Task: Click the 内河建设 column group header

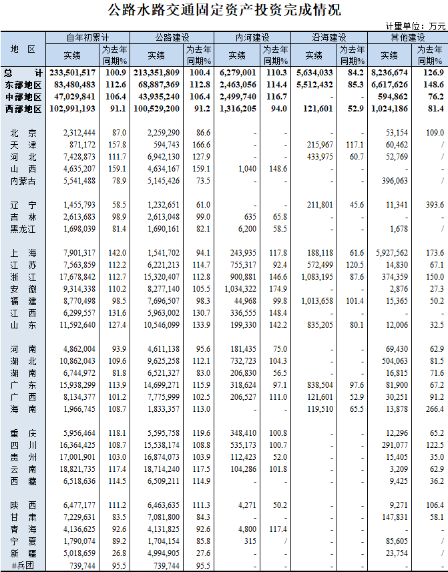Action: [252, 37]
